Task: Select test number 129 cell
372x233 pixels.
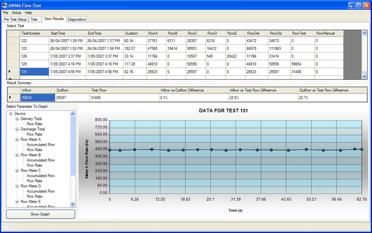Action: click(34, 64)
